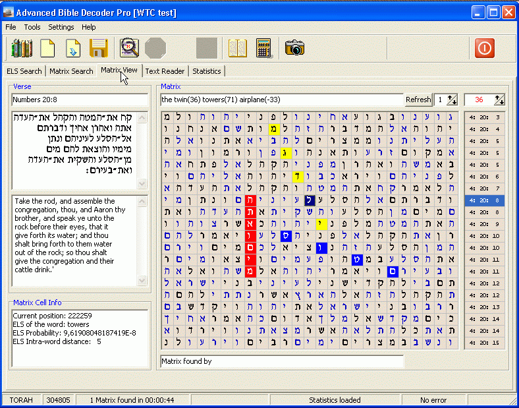Click the topmost yellow matrix cell

[x=275, y=129]
